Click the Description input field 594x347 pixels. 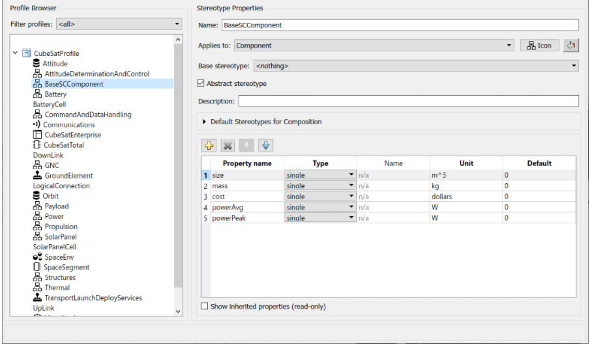click(x=408, y=102)
